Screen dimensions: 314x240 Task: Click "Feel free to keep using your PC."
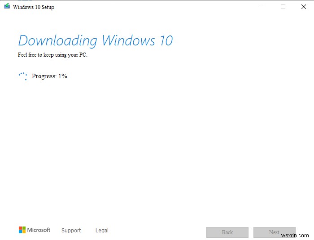(x=52, y=55)
